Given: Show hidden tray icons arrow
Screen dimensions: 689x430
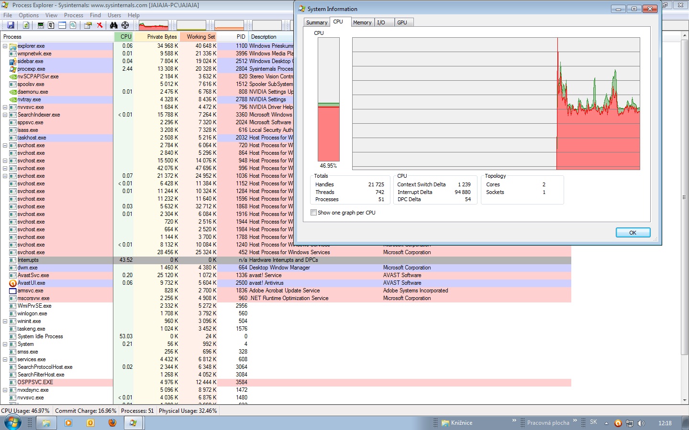Looking at the screenshot, I should coord(606,423).
